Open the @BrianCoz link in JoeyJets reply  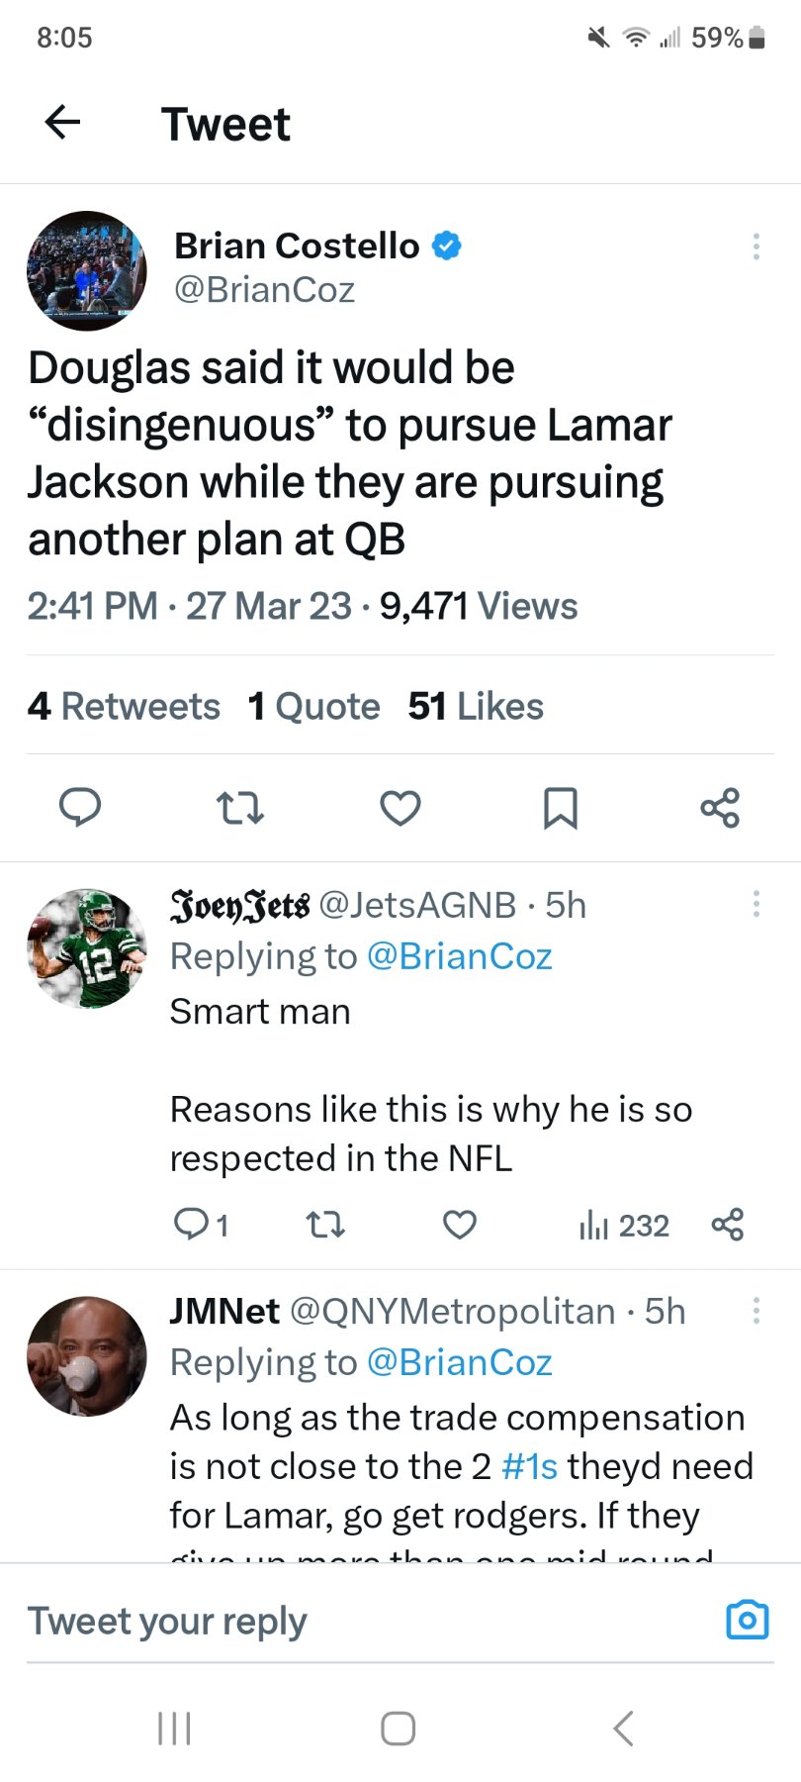point(459,956)
